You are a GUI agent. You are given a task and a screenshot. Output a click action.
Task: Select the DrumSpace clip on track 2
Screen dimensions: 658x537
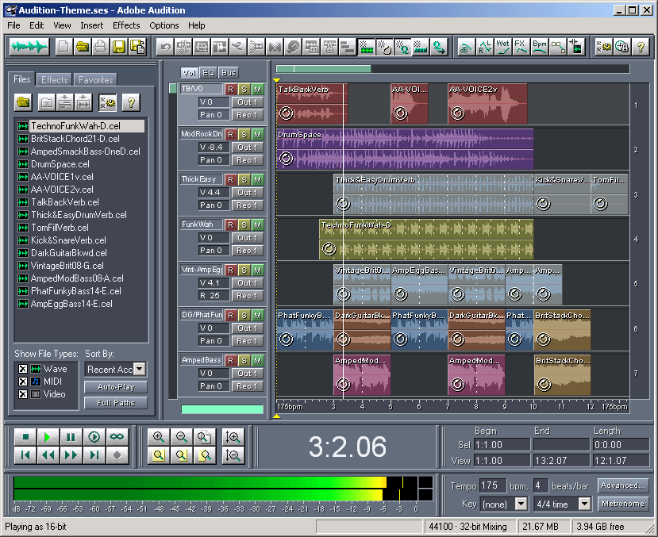[x=405, y=149]
